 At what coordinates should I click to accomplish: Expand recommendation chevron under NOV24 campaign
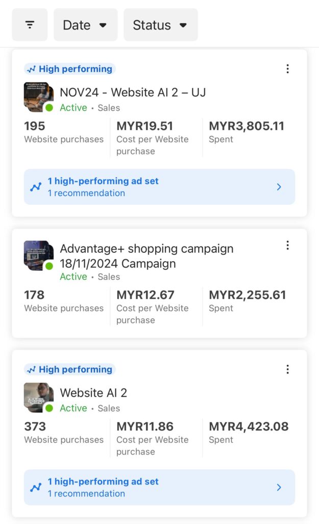tap(279, 187)
